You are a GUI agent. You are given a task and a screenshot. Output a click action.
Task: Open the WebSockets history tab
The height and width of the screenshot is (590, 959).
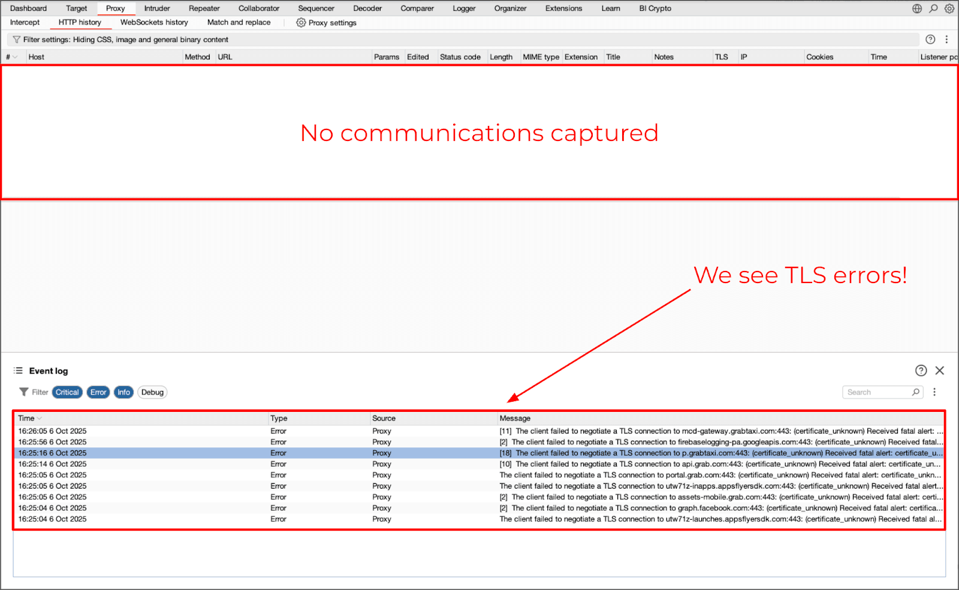click(x=154, y=22)
